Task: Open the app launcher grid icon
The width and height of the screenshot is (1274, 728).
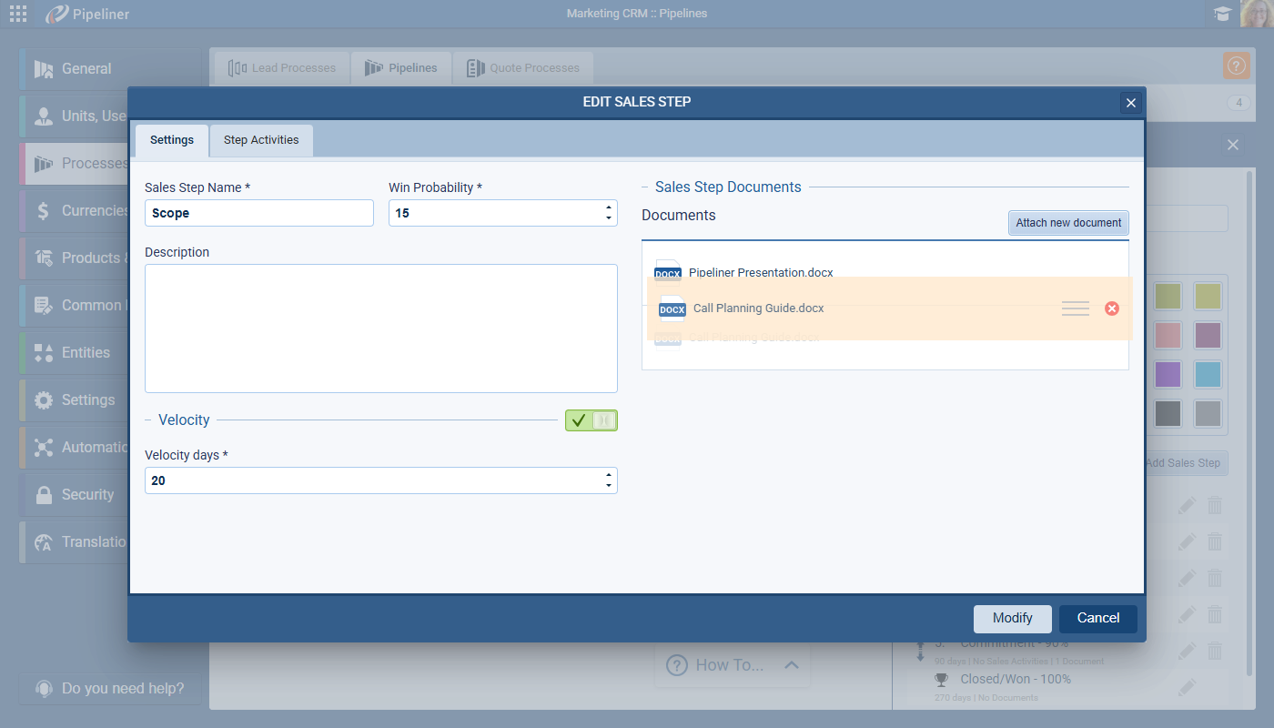Action: click(17, 14)
